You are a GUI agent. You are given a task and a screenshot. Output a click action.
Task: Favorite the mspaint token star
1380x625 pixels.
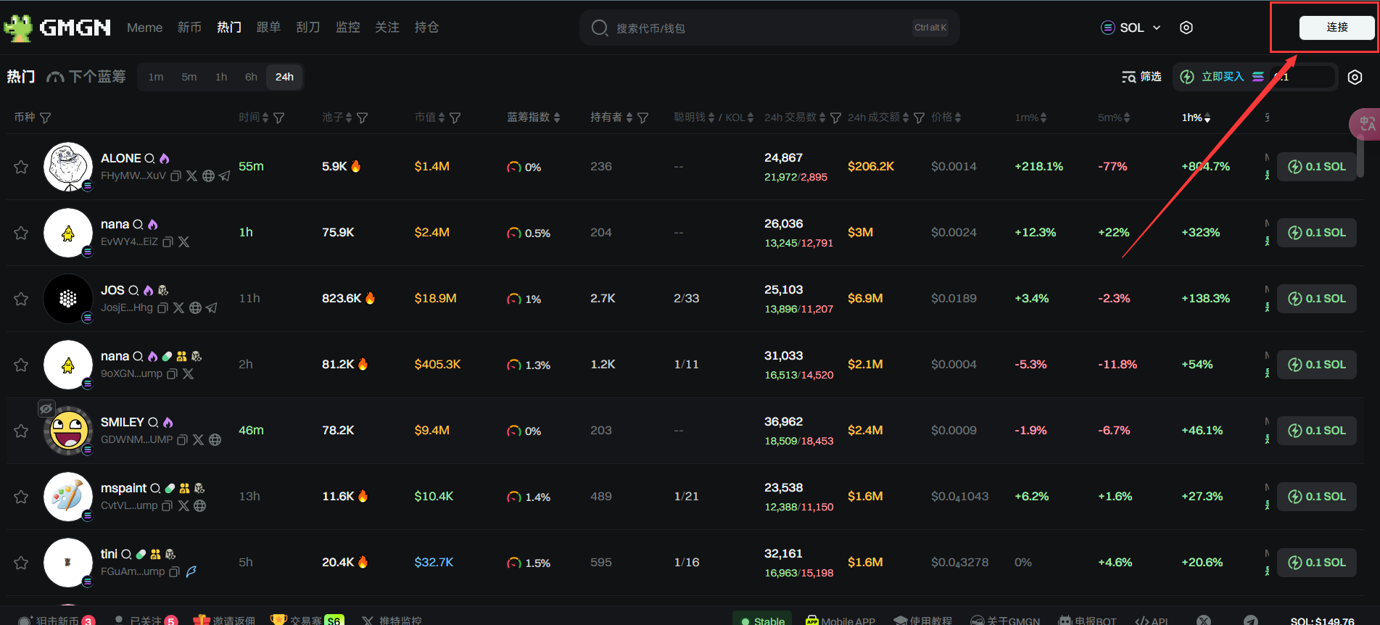21,497
